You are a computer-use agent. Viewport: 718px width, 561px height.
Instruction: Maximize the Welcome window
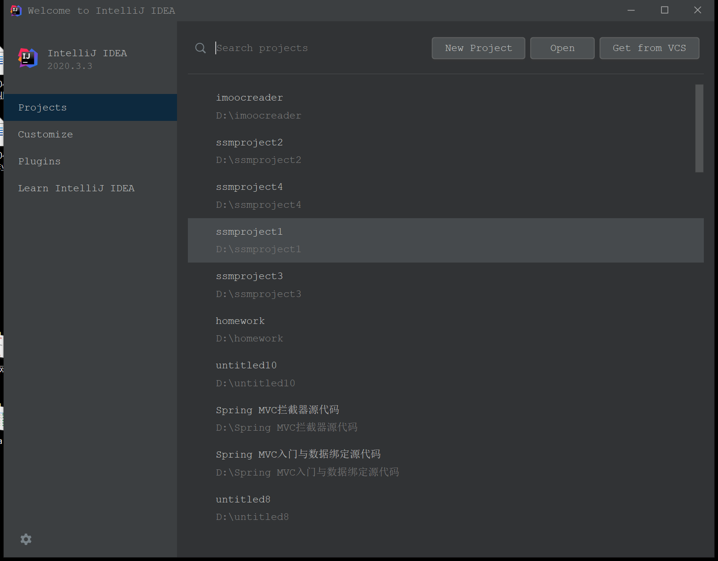click(665, 10)
